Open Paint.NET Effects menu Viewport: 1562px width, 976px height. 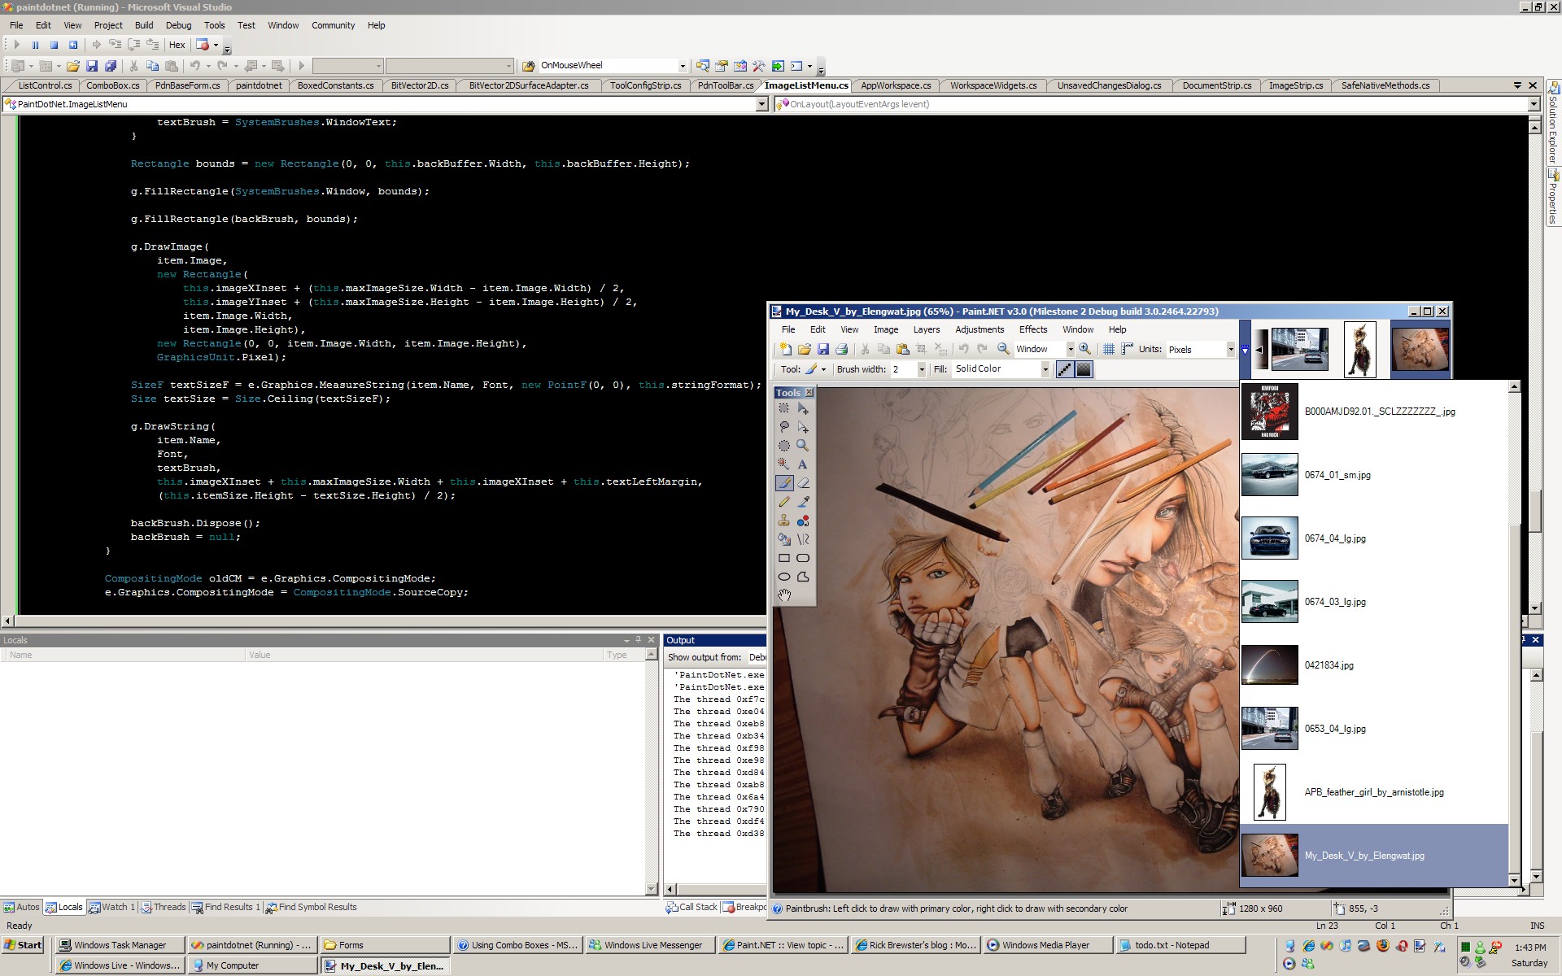point(1033,329)
